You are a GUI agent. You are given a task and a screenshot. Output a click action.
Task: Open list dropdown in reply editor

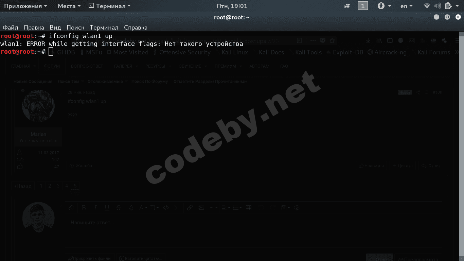tap(237, 208)
